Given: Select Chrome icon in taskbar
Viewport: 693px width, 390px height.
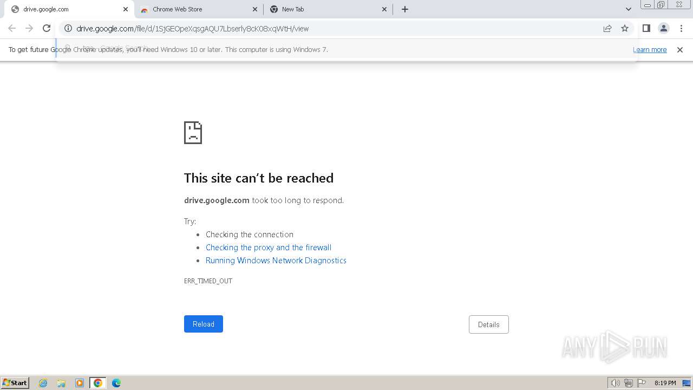Looking at the screenshot, I should click(x=98, y=383).
